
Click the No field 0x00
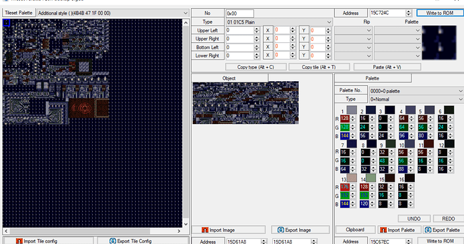(x=239, y=13)
